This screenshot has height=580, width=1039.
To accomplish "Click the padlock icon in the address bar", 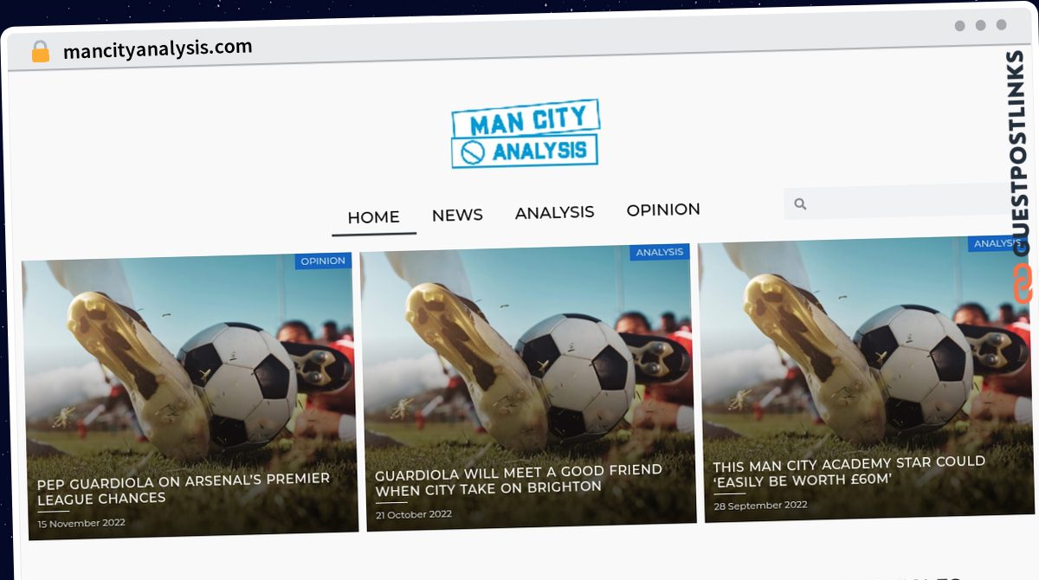I will [x=41, y=51].
